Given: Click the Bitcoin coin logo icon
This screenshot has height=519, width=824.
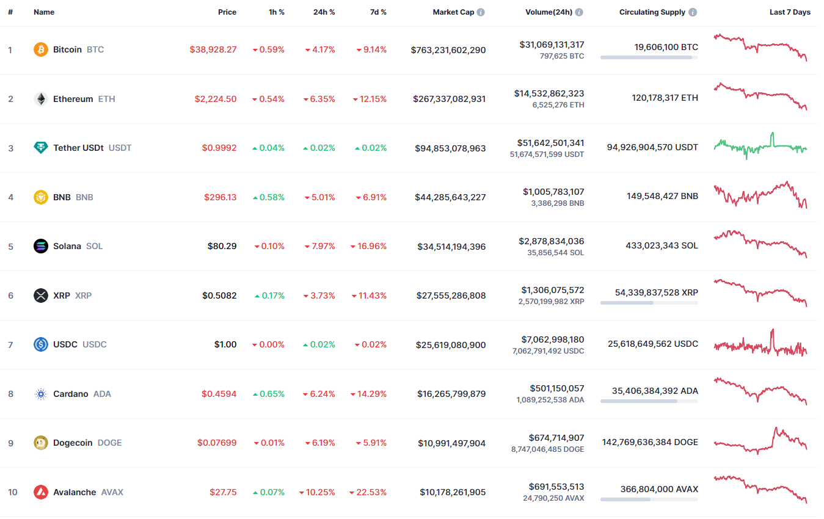Looking at the screenshot, I should [x=41, y=49].
